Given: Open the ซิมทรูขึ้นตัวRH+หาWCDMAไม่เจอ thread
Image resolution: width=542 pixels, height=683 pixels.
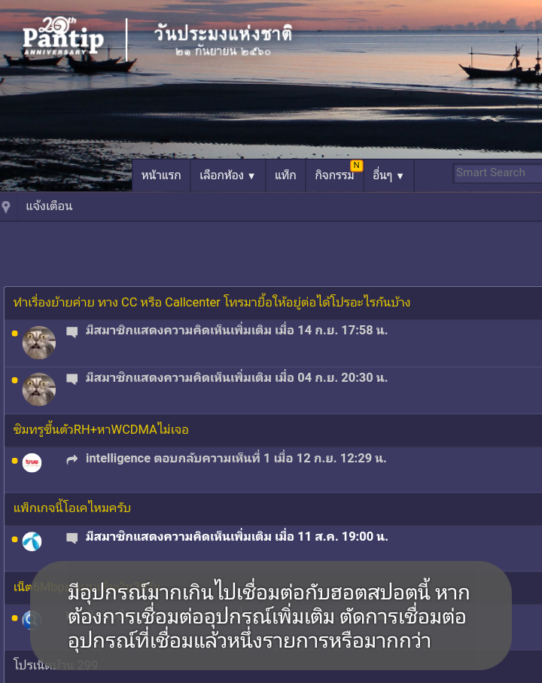Looking at the screenshot, I should [101, 430].
